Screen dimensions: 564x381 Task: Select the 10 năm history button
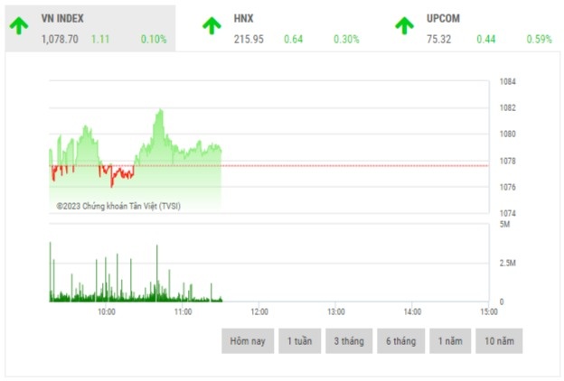click(500, 341)
